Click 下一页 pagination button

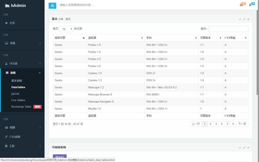click(242, 124)
